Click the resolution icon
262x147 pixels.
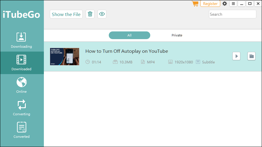tap(170, 62)
